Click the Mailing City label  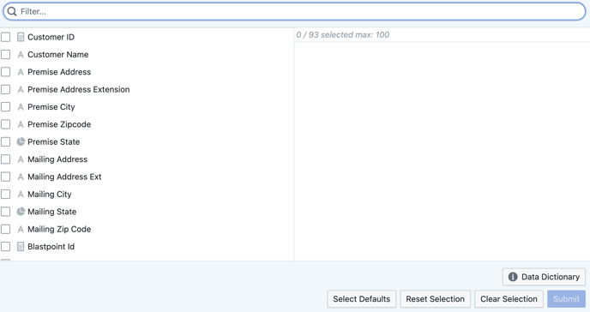click(49, 195)
